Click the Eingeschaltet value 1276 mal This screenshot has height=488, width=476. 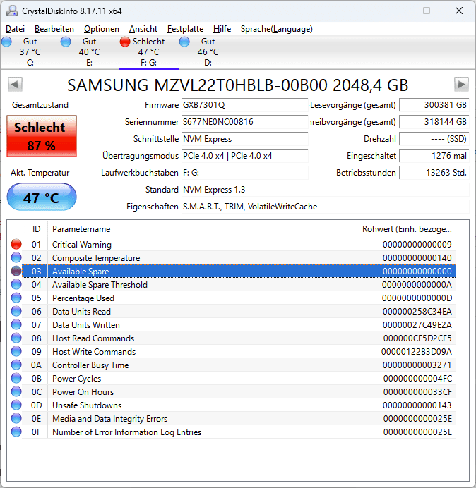434,156
